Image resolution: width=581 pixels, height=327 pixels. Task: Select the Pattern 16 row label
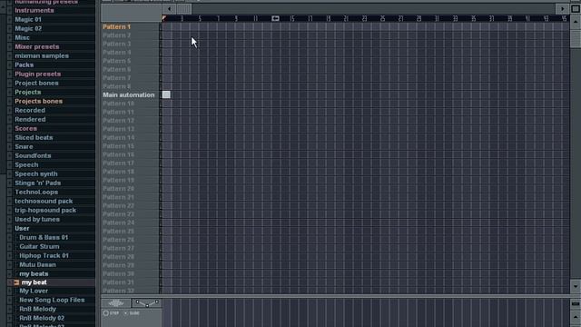(119, 154)
